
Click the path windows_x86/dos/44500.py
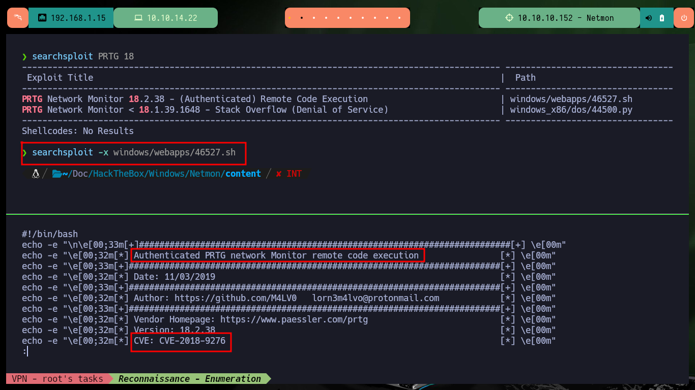(571, 110)
